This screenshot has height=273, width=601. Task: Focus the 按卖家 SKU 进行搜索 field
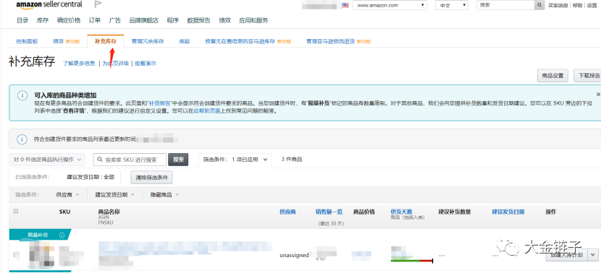130,160
